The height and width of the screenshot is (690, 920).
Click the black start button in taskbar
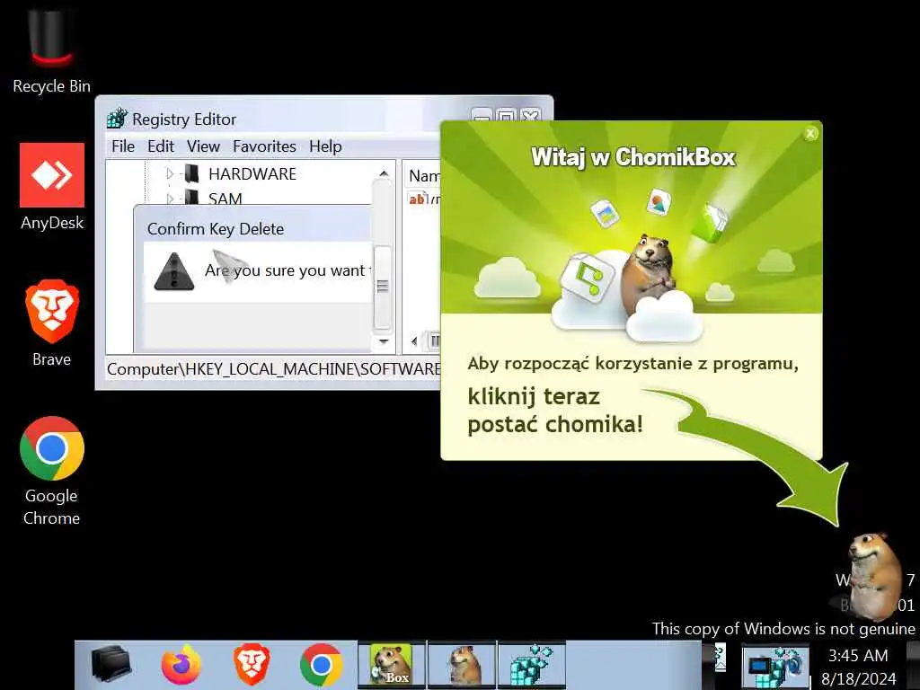tap(111, 665)
